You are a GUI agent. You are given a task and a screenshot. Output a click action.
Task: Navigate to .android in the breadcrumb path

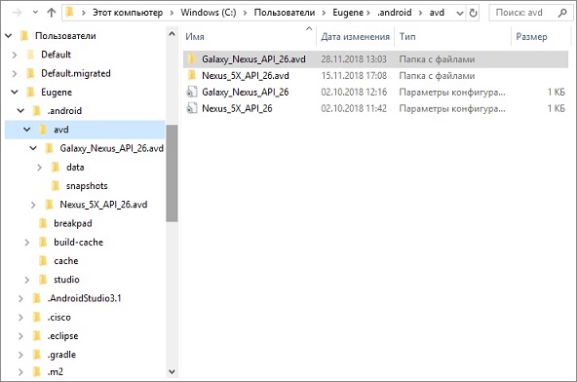point(394,13)
